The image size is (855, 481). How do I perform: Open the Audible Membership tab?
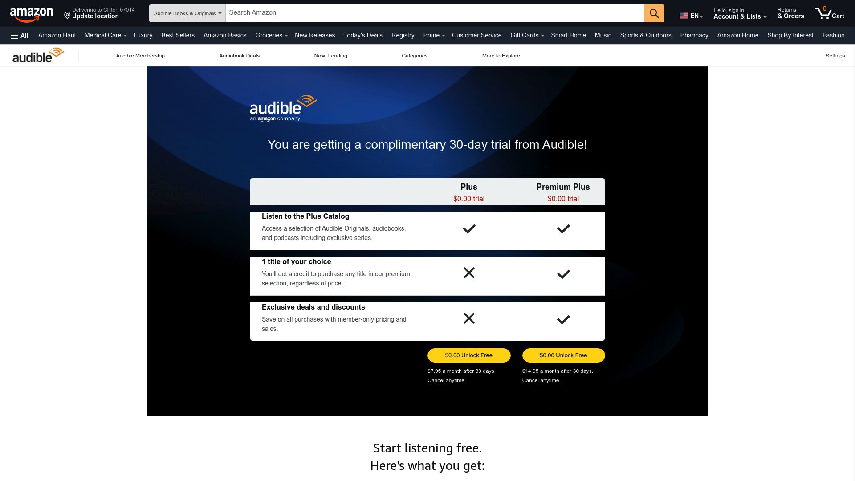pyautogui.click(x=140, y=56)
